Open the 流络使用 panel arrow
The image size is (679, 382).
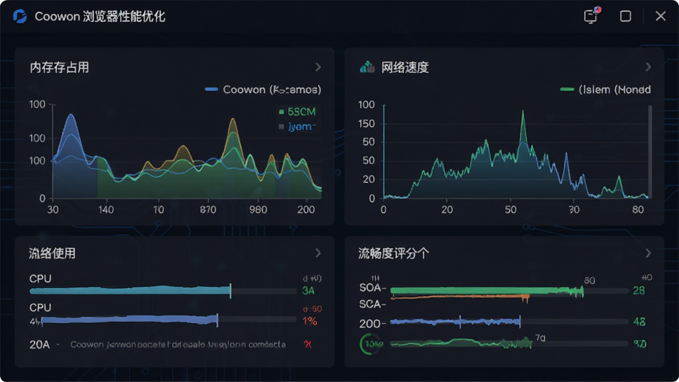pyautogui.click(x=318, y=253)
